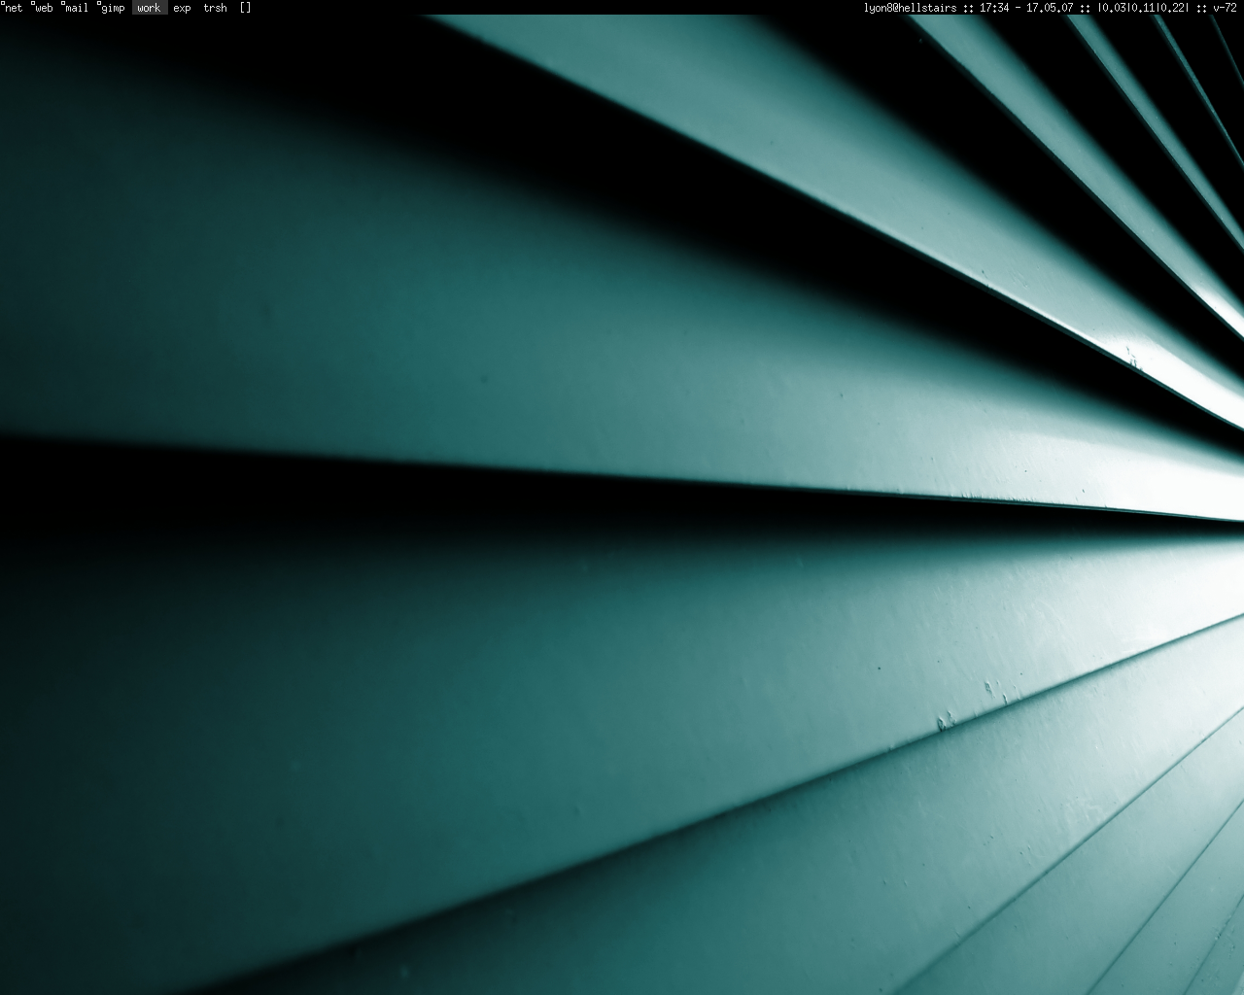
Task: Switch to the net tag
Action: point(15,8)
